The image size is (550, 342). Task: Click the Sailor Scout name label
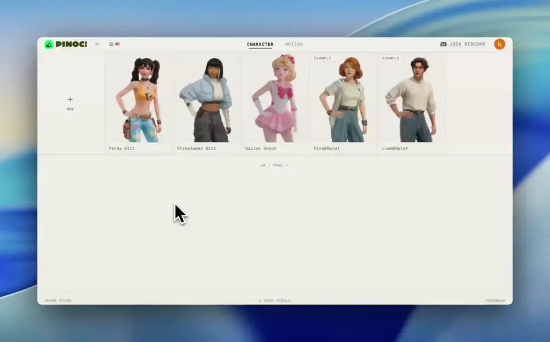[x=261, y=148]
